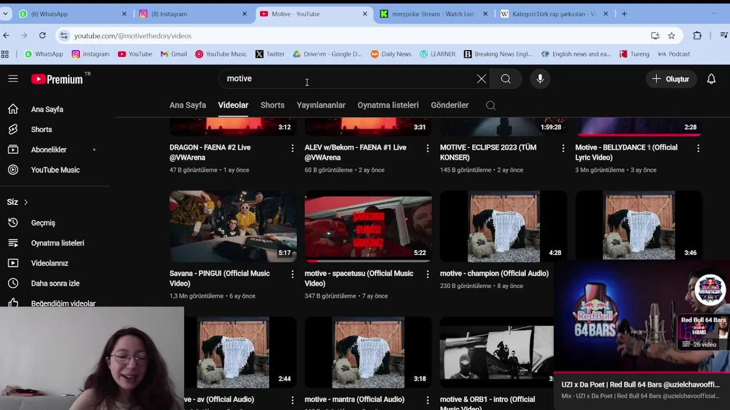Viewport: 730px width, 410px height.
Task: Open the Yayınlananlar channel tab
Action: pos(321,105)
